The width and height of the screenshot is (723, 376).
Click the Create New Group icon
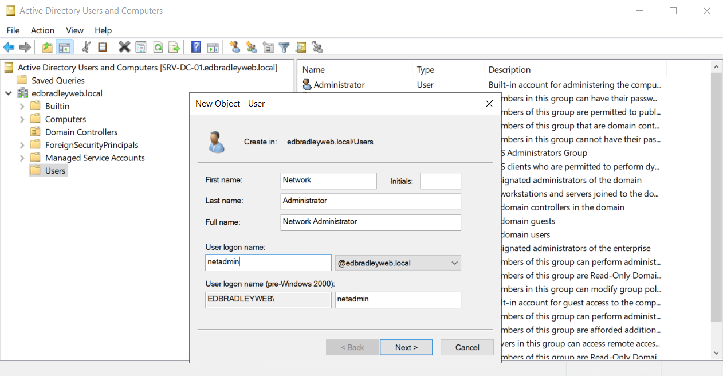251,47
